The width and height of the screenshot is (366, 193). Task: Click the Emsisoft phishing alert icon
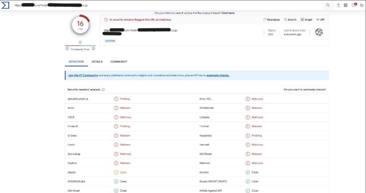pyautogui.click(x=116, y=127)
